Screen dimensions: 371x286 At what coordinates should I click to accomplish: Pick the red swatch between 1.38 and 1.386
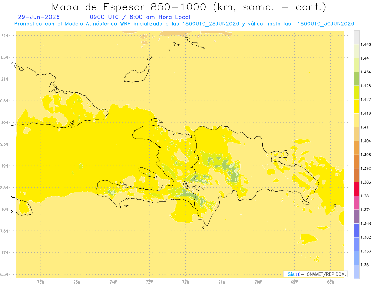[x=356, y=189]
